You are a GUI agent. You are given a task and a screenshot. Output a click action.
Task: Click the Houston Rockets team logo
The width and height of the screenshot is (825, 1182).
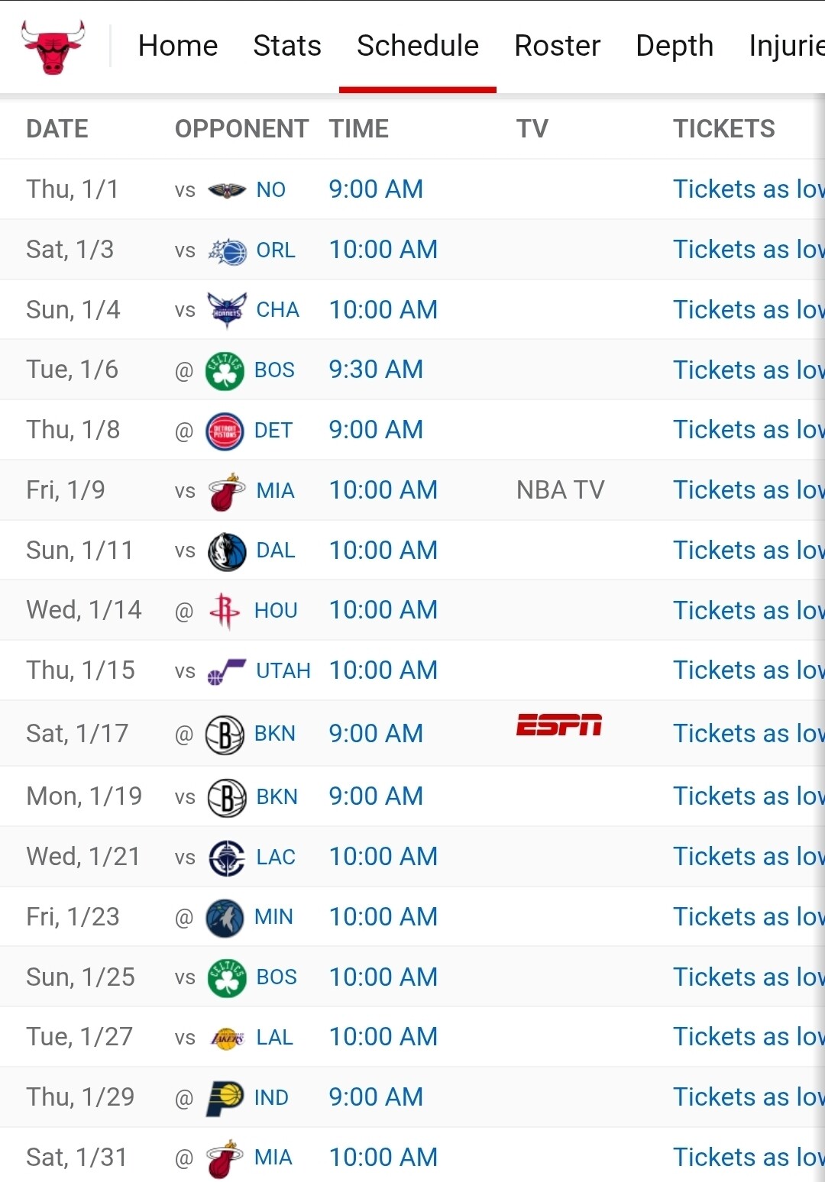click(x=225, y=611)
